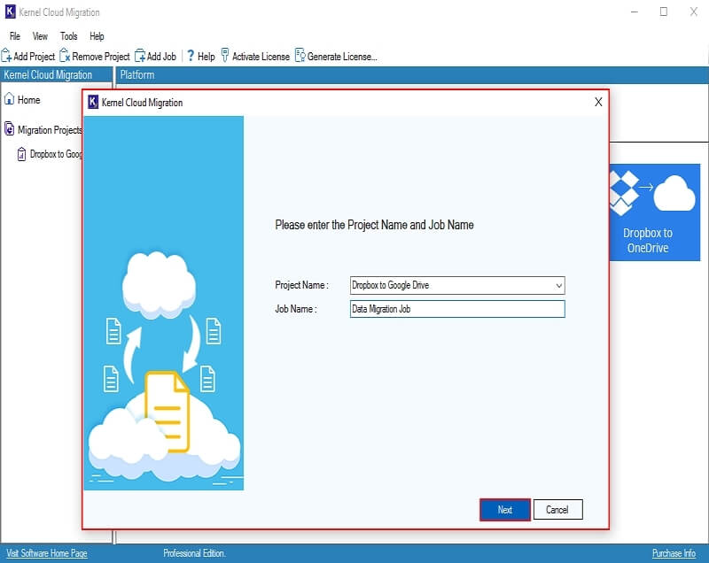
Task: Select Home in the left tree
Action: (x=28, y=100)
